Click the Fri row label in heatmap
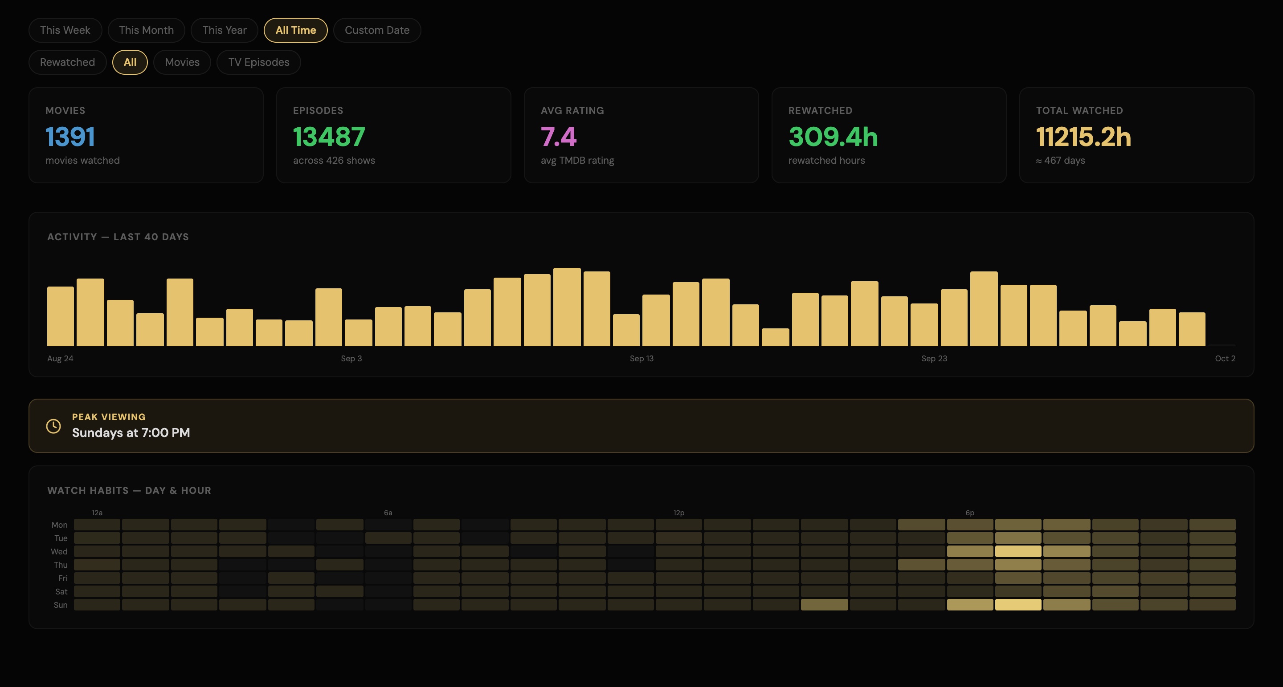The width and height of the screenshot is (1283, 687). (63, 578)
